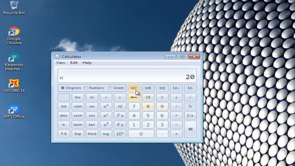Click the Calculator title bar icon
295x166 pixels.
coord(57,56)
